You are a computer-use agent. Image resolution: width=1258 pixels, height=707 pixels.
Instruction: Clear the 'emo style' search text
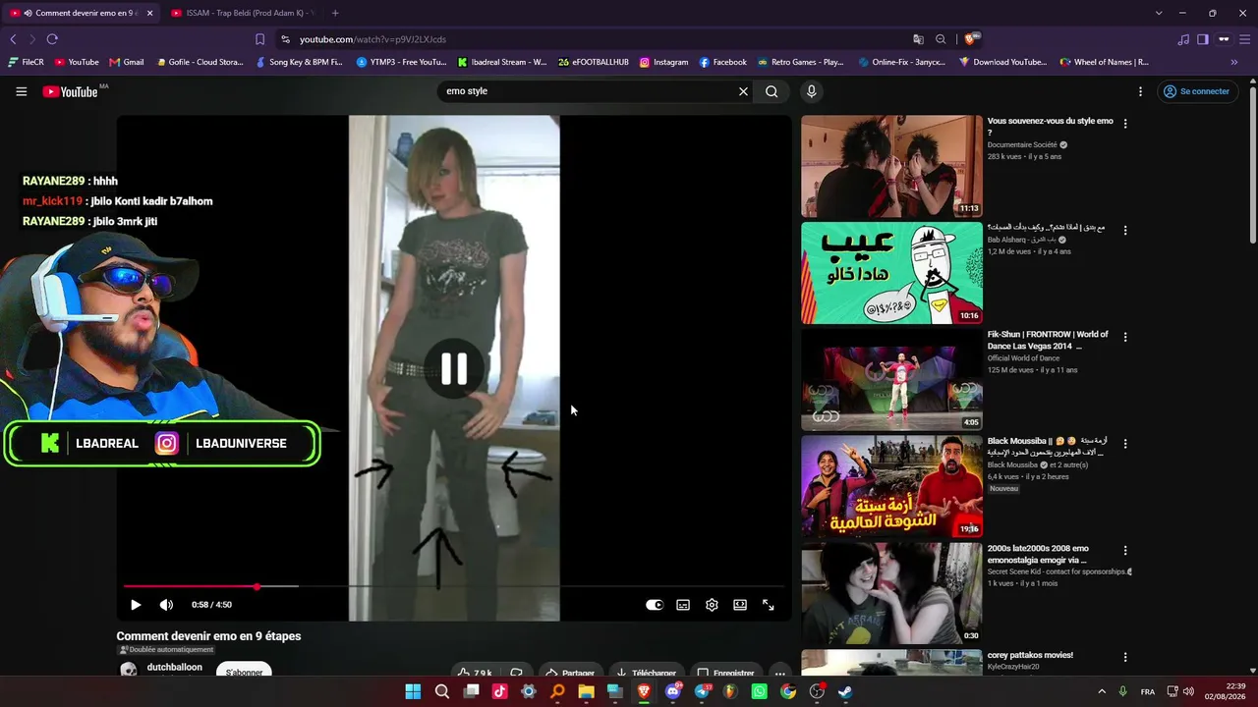point(743,91)
